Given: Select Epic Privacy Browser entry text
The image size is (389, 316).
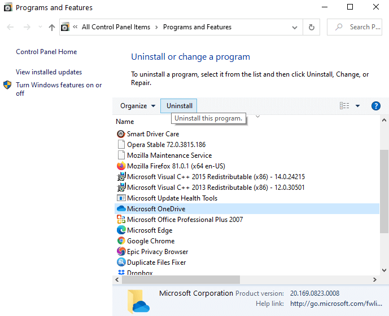Looking at the screenshot, I should (158, 251).
